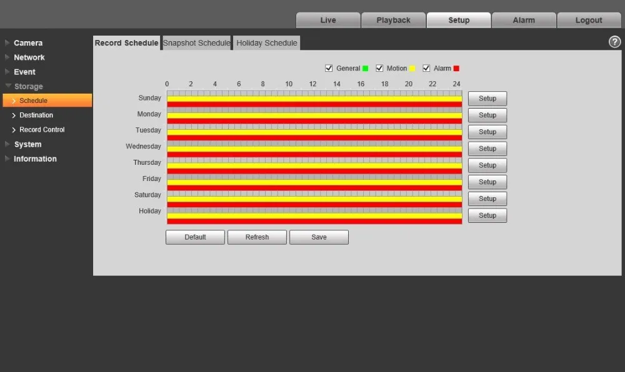Open the Holiday Schedule tab
This screenshot has width=625, height=372.
267,43
